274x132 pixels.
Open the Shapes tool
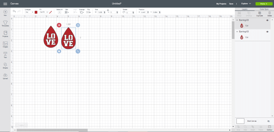click(x=5, y=65)
